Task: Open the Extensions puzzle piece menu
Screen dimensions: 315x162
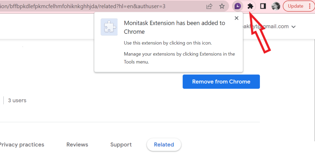Action: [250, 6]
